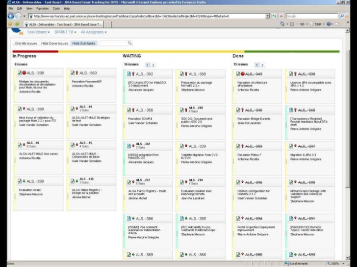Click the browser Back arrow button
This screenshot has height=267, width=357.
coord(11,16)
